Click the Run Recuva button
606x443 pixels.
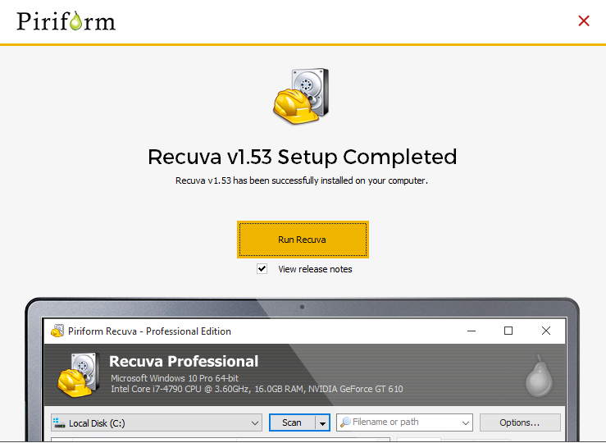[303, 240]
